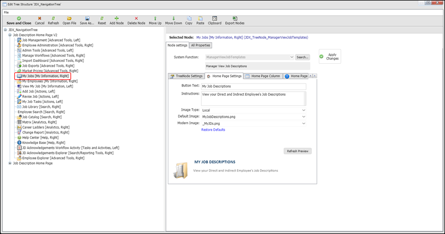Switch to the TreeNode Settings tab
The height and width of the screenshot is (234, 445).
click(187, 76)
